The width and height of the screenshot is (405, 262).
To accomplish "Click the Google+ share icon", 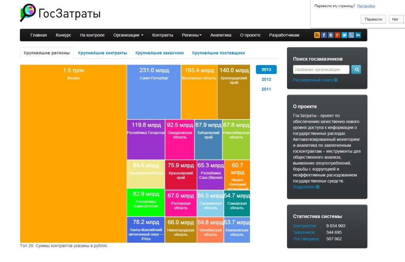I will (x=337, y=35).
